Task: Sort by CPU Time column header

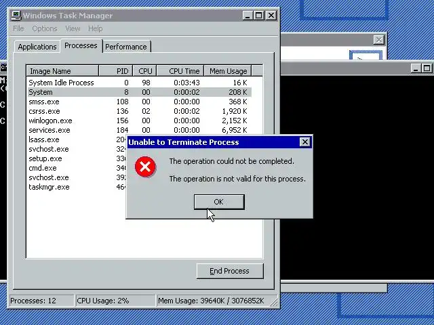Action: tap(180, 71)
